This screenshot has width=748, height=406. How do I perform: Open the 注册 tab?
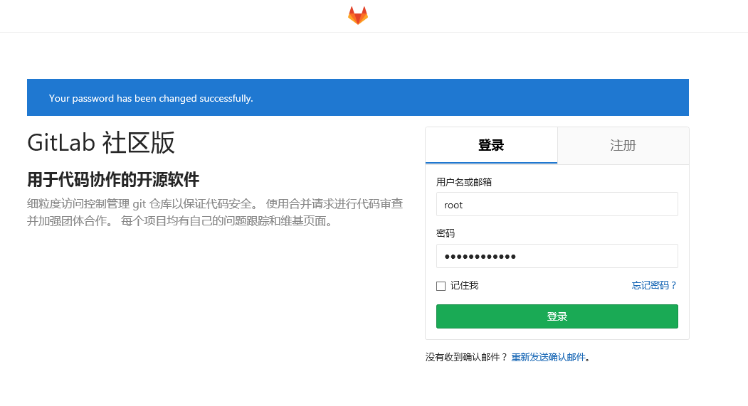623,146
